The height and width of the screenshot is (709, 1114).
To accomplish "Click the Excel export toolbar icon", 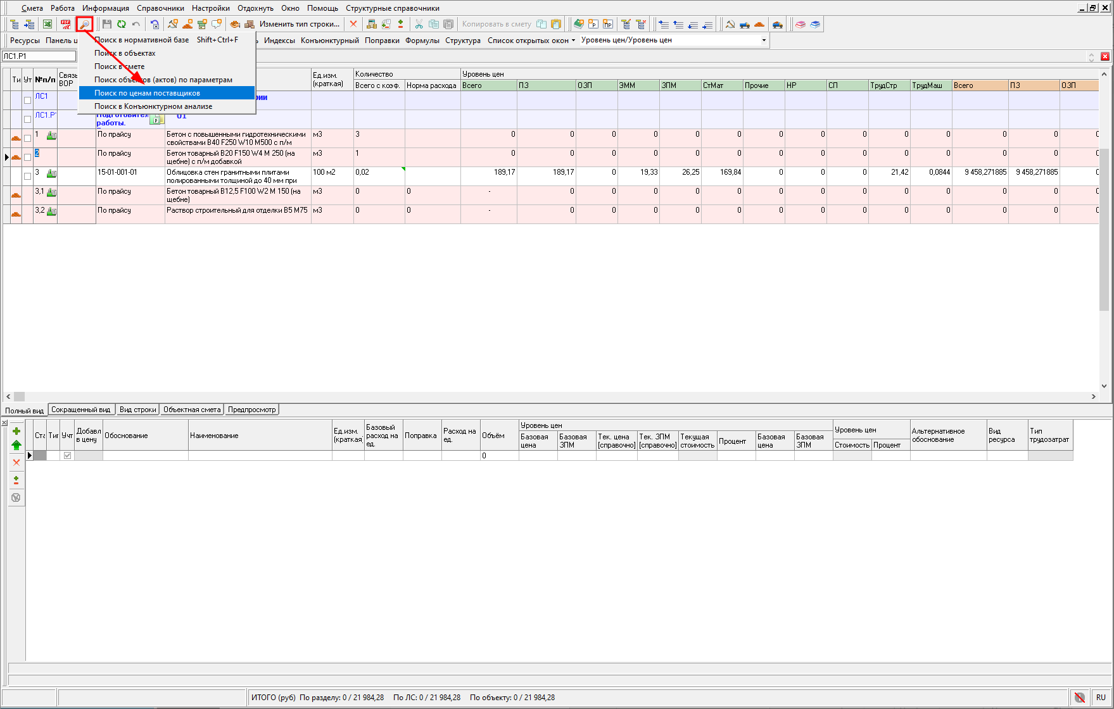I will coord(47,24).
